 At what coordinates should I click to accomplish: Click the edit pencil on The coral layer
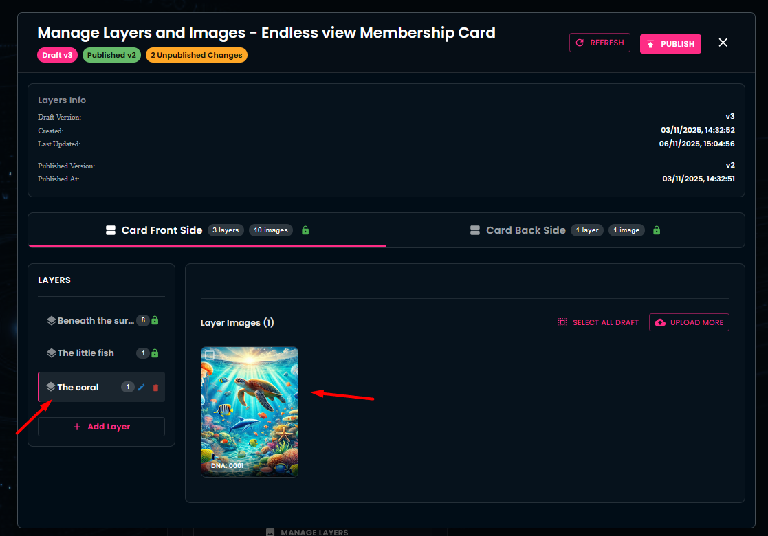[x=142, y=388]
